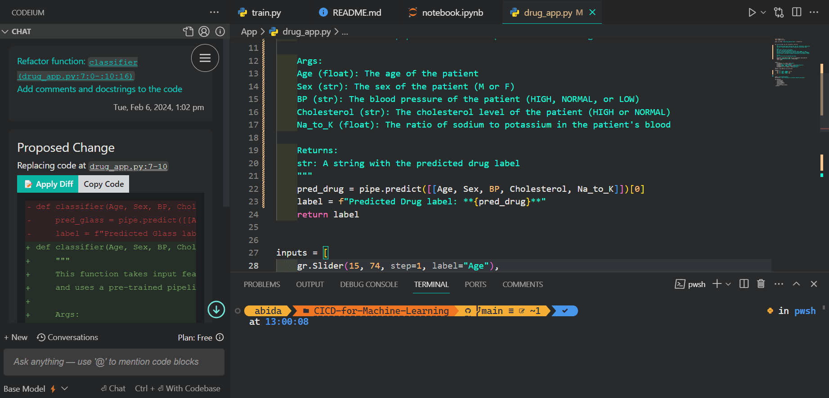Jump to chat bottom with down-arrow button

216,309
